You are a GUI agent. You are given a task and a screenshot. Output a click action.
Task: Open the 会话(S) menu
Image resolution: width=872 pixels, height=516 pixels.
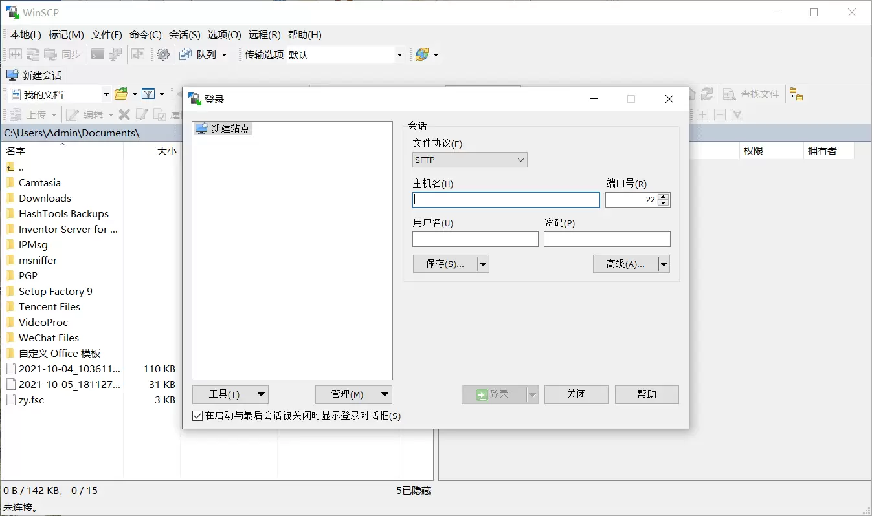[x=184, y=35]
